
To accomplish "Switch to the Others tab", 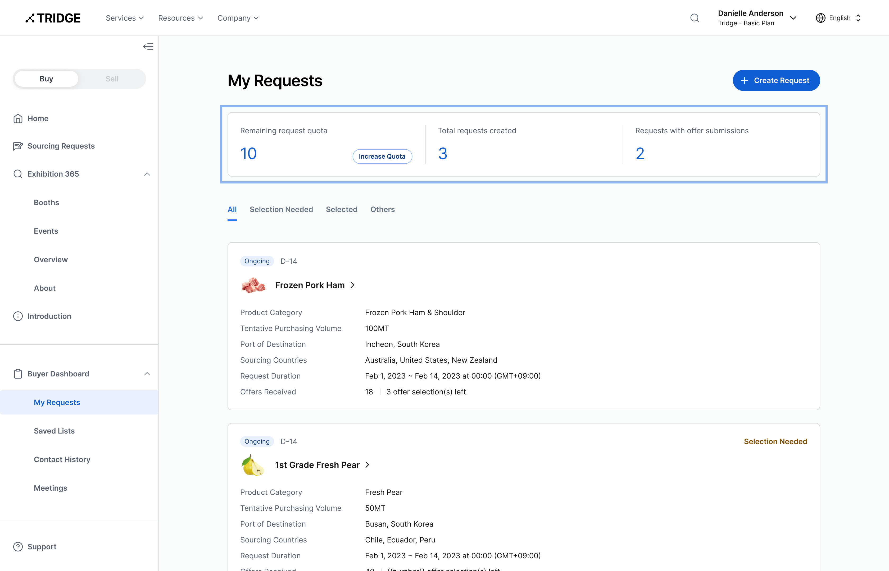I will (x=383, y=209).
